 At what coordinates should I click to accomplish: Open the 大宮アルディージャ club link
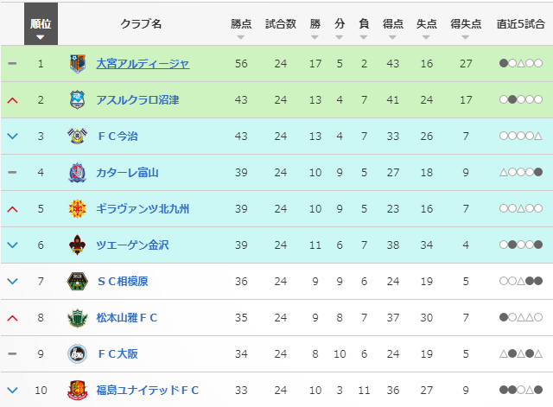tap(143, 63)
